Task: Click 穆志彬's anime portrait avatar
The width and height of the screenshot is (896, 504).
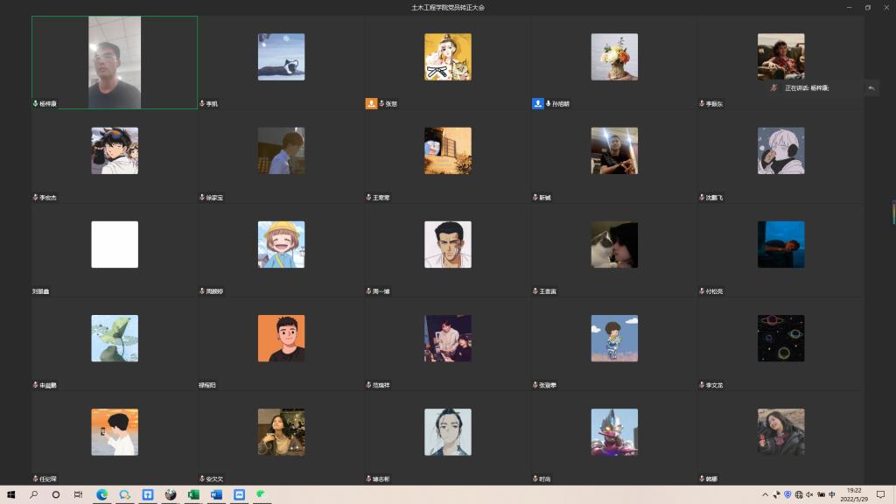Action: [447, 431]
